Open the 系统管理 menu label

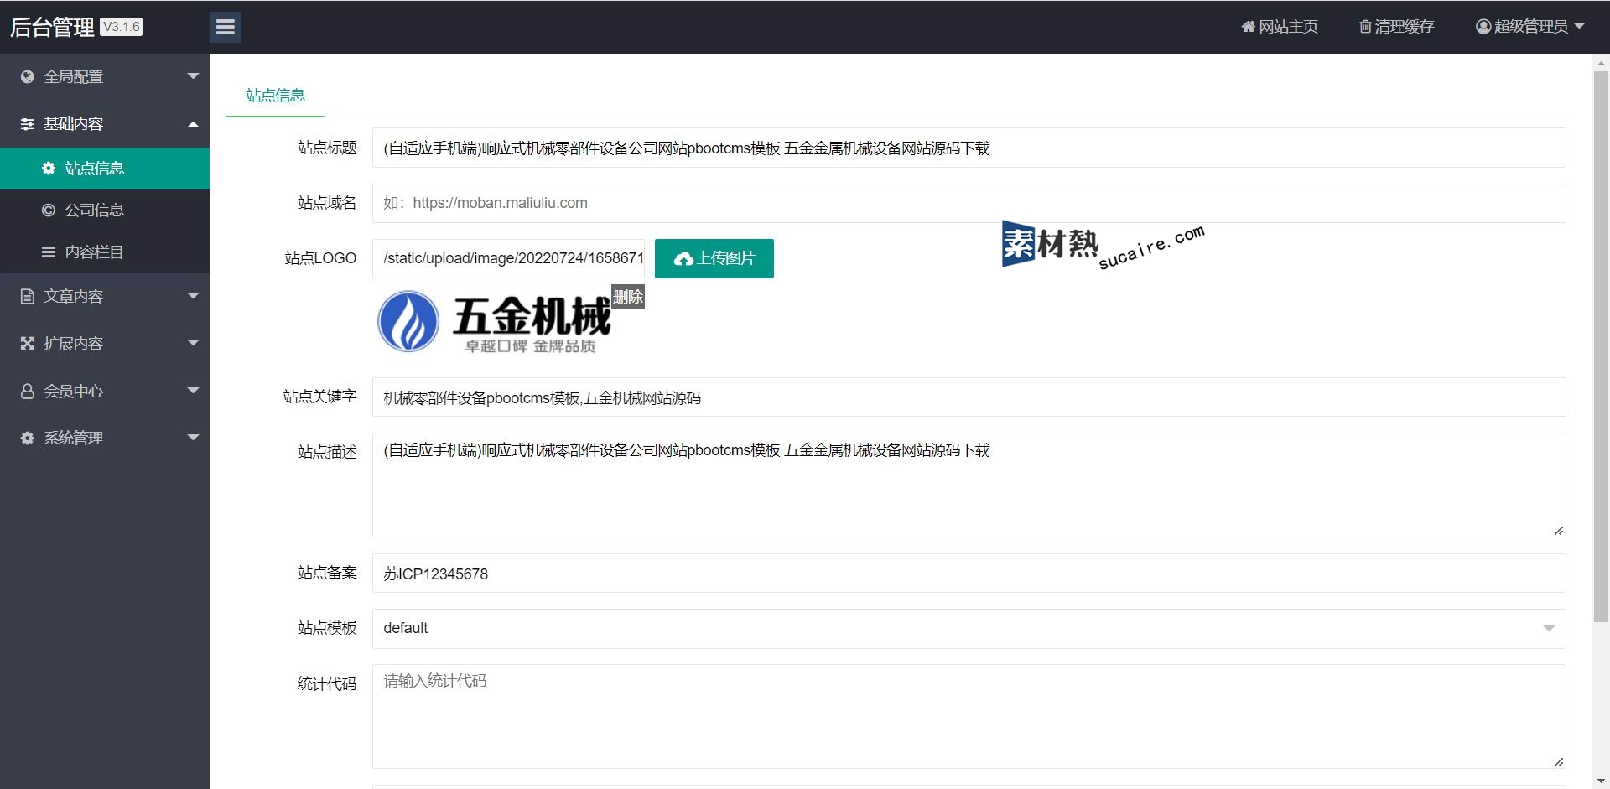pyautogui.click(x=74, y=438)
